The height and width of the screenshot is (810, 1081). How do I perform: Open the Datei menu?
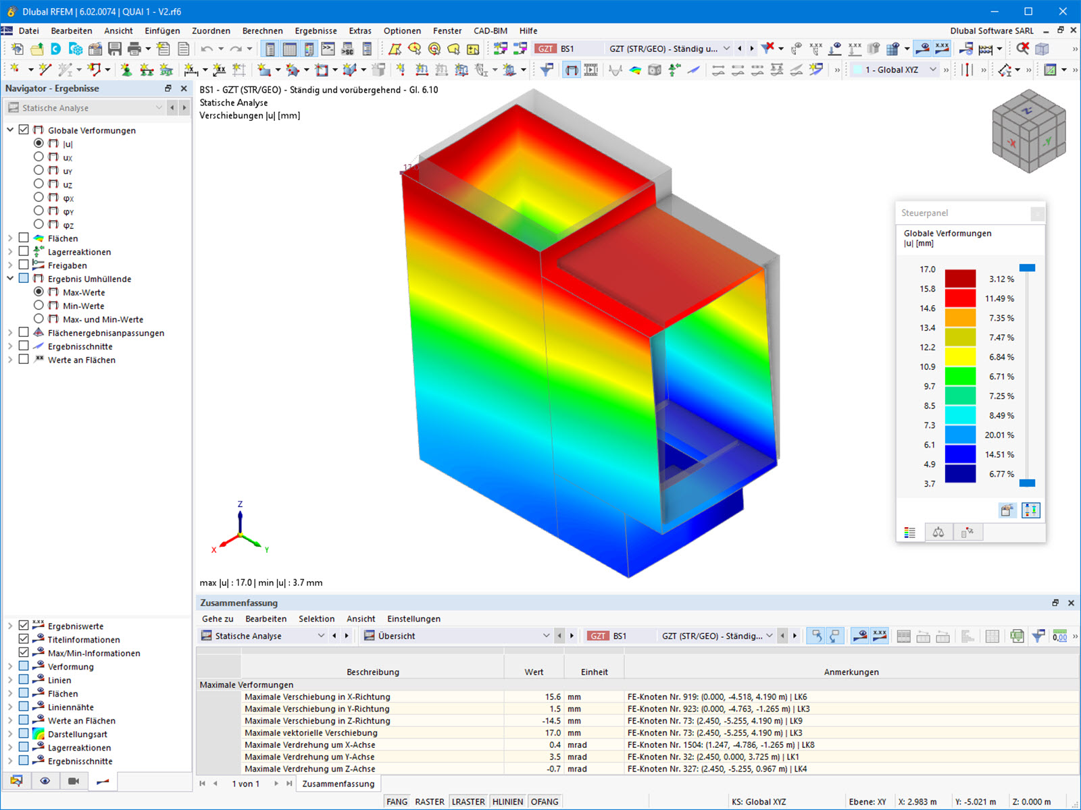[28, 31]
